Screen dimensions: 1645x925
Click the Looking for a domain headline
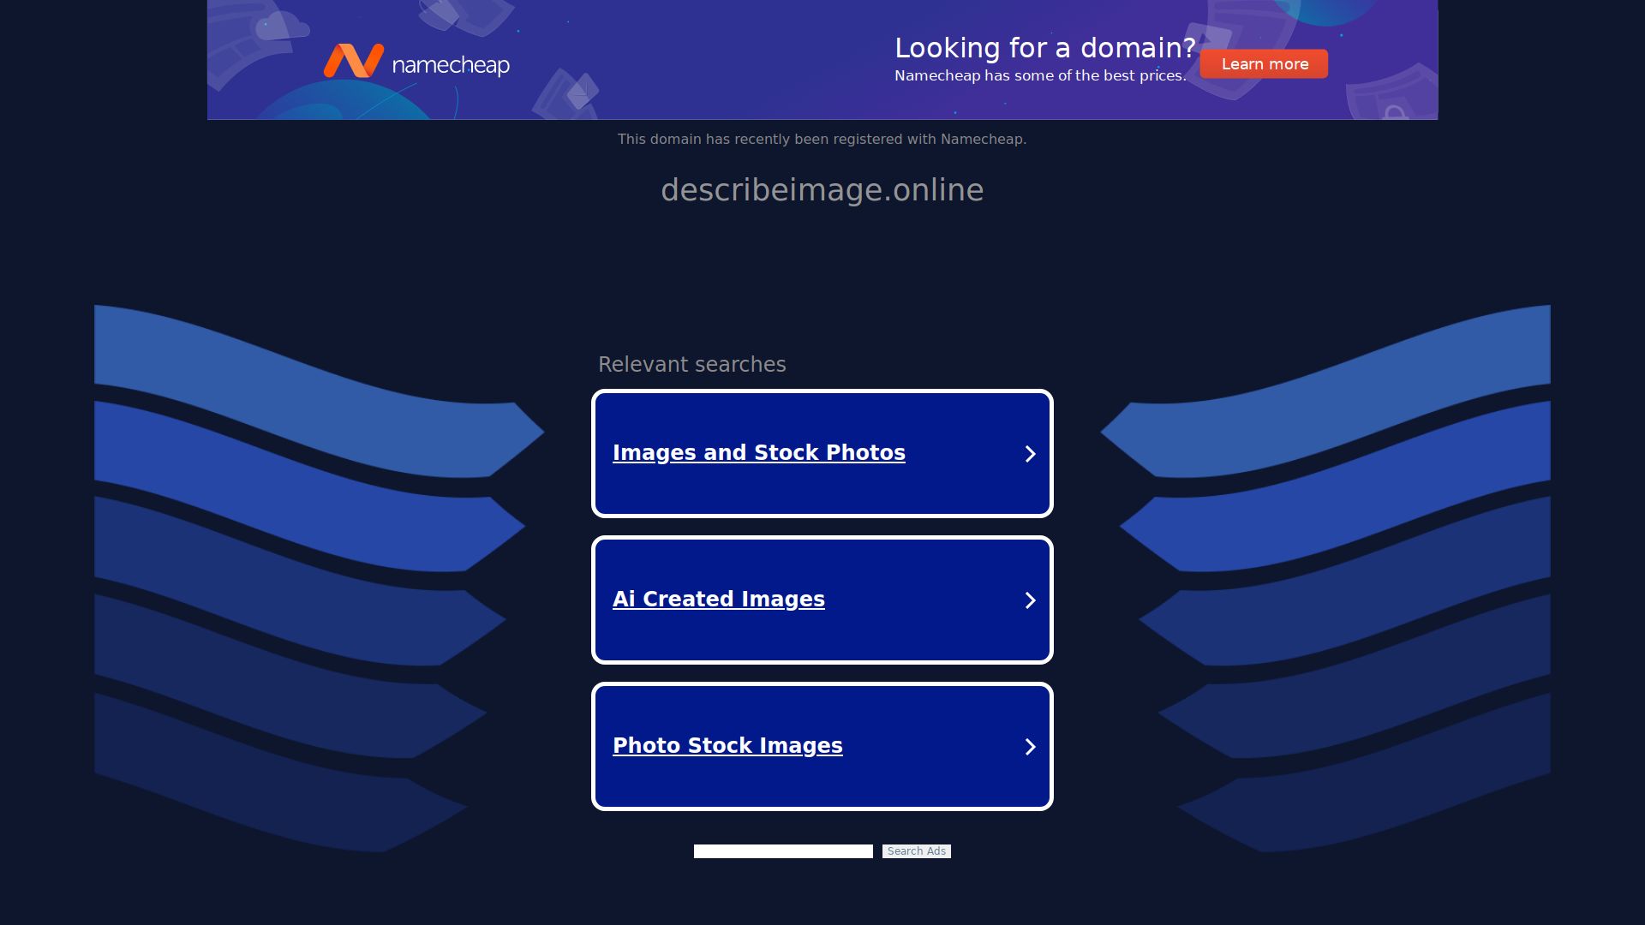click(x=1047, y=48)
